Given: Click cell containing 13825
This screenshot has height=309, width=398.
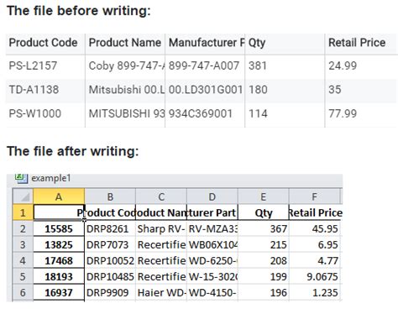Looking at the screenshot, I should tap(59, 244).
